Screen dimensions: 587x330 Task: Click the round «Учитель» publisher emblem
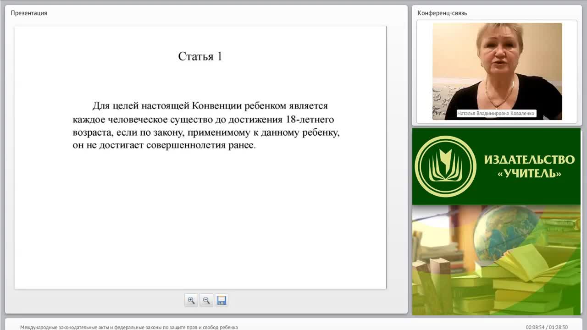point(445,166)
